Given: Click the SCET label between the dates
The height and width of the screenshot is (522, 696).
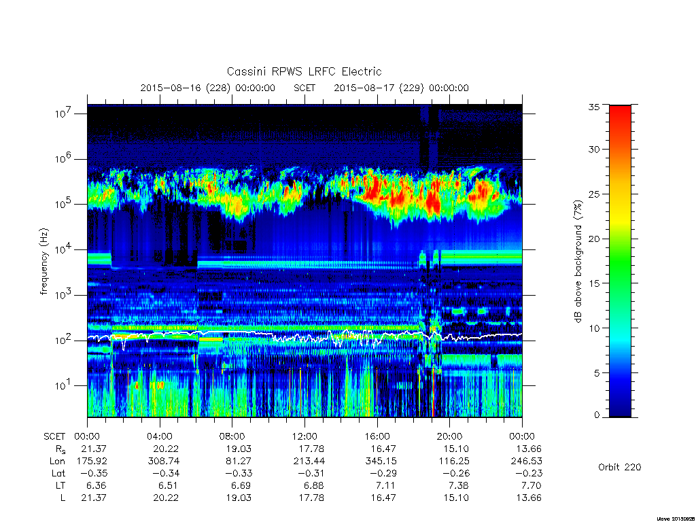Looking at the screenshot, I should [x=304, y=88].
